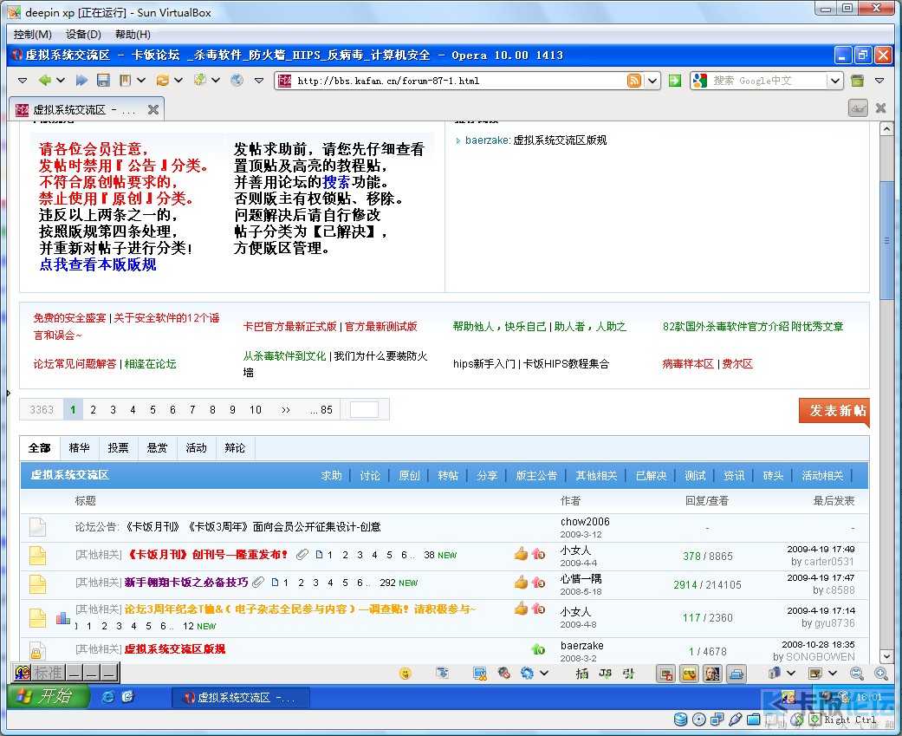Image resolution: width=902 pixels, height=736 pixels.
Task: Filter threads by 已解决 category
Action: [651, 476]
